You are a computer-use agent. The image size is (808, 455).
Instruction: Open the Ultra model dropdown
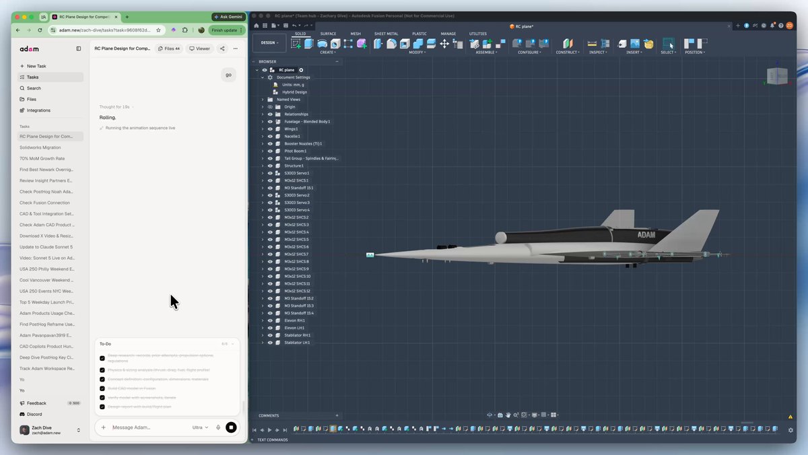(x=200, y=427)
